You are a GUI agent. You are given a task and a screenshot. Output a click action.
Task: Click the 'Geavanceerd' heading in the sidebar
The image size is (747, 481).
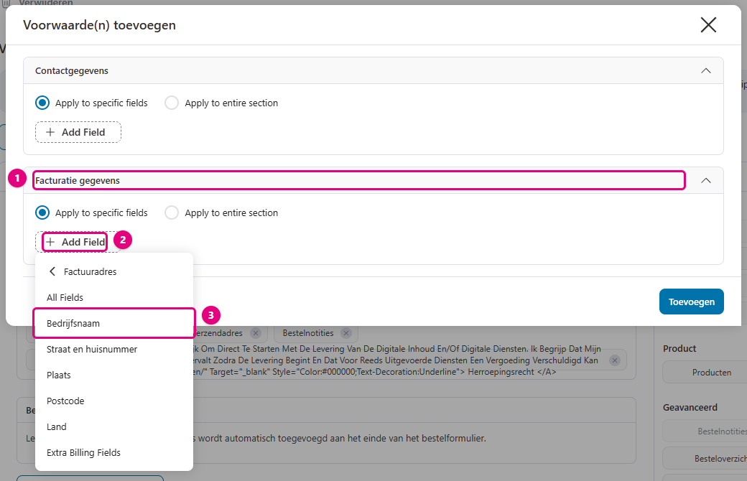690,407
